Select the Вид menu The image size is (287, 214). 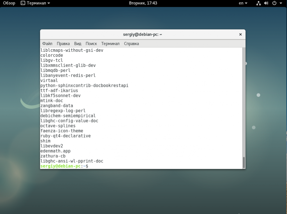(78, 44)
